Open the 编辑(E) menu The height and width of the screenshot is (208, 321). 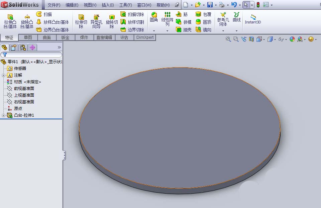[x=72, y=5]
